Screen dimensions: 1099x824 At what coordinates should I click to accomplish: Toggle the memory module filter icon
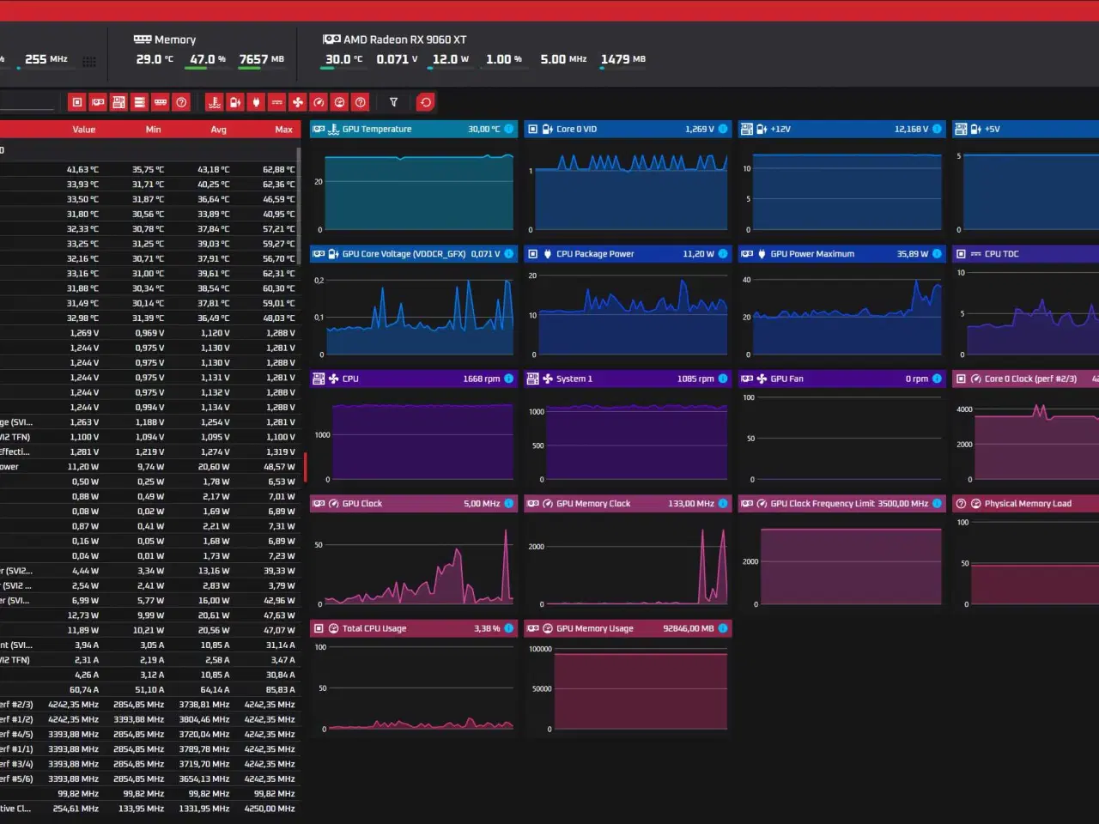(161, 102)
